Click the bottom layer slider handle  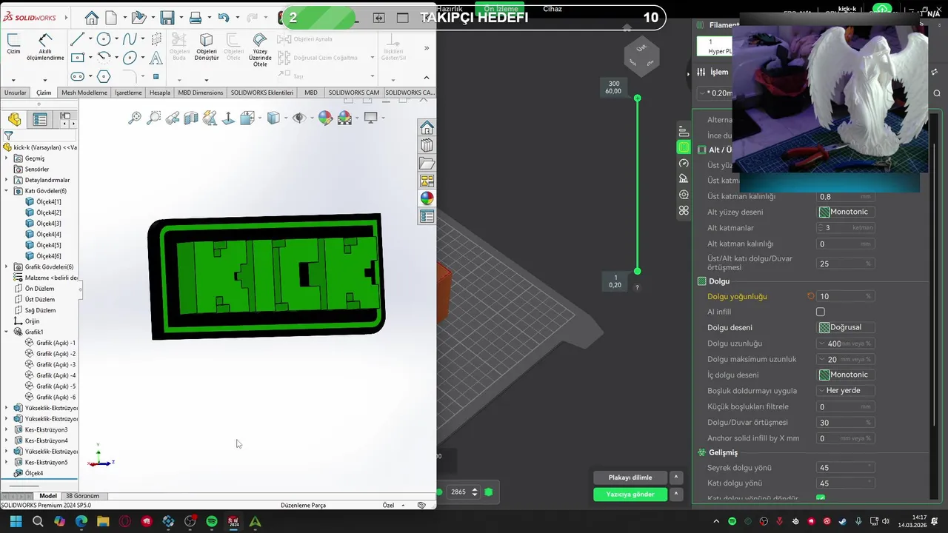[637, 271]
